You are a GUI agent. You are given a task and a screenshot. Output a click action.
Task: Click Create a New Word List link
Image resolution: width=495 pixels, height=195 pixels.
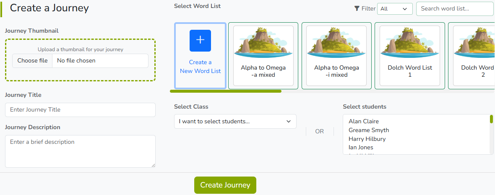pos(200,67)
